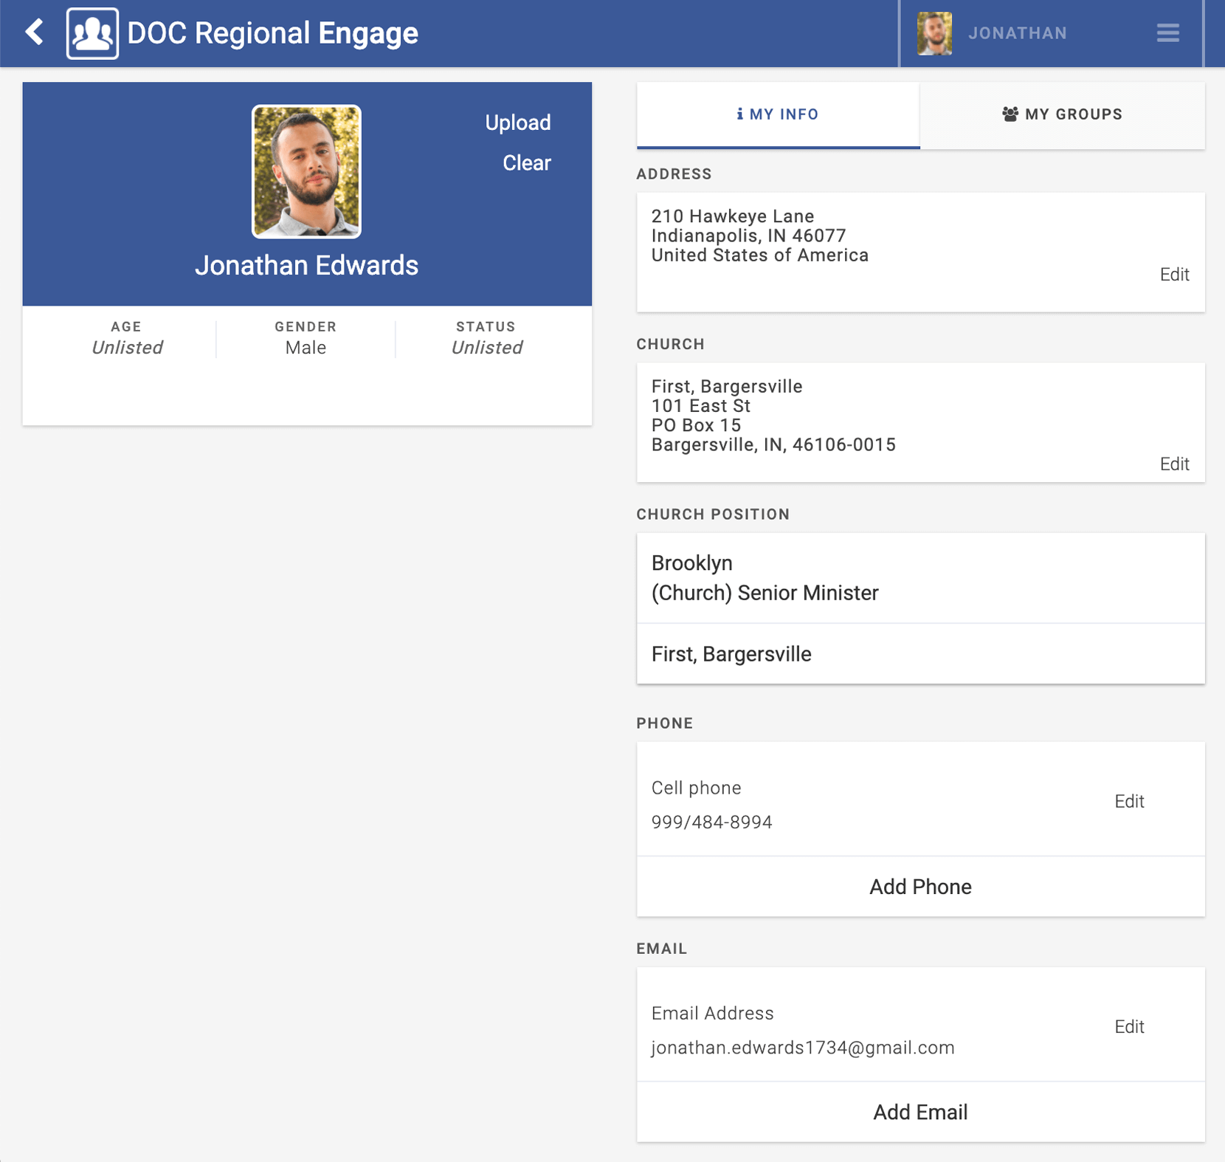Click the back arrow icon
The image size is (1225, 1162).
34,32
